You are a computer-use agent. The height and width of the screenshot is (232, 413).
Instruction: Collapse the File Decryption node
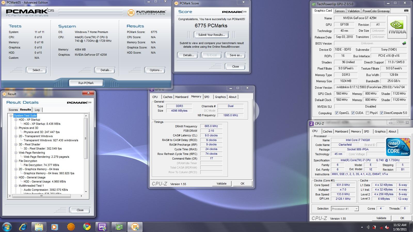click(x=16, y=161)
